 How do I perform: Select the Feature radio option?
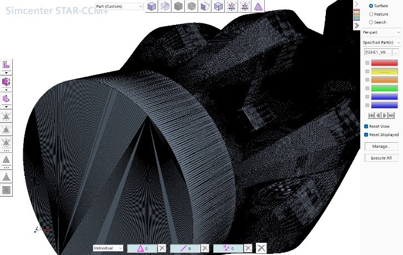tap(371, 14)
